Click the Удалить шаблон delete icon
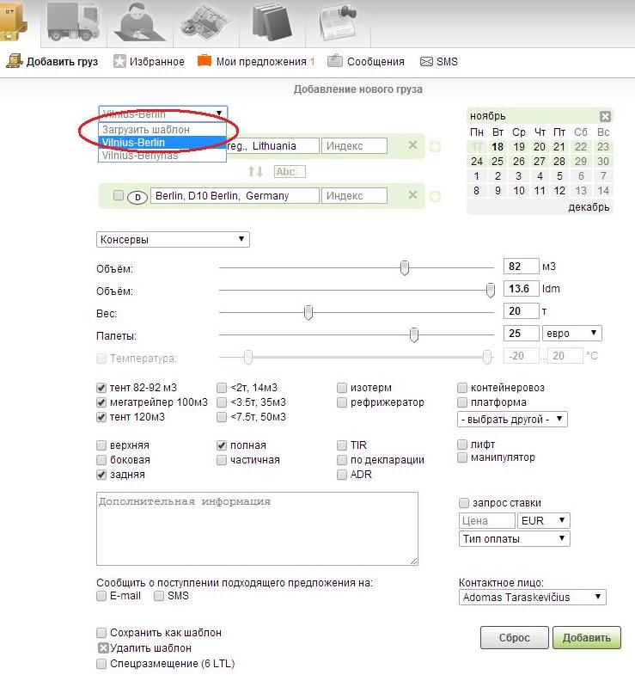Viewport: 635px width, 681px height. point(103,648)
